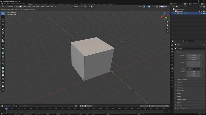Expand the Custom Properties panel
Image resolution: width=206 pixels, height=115 pixels.
[x=181, y=108]
